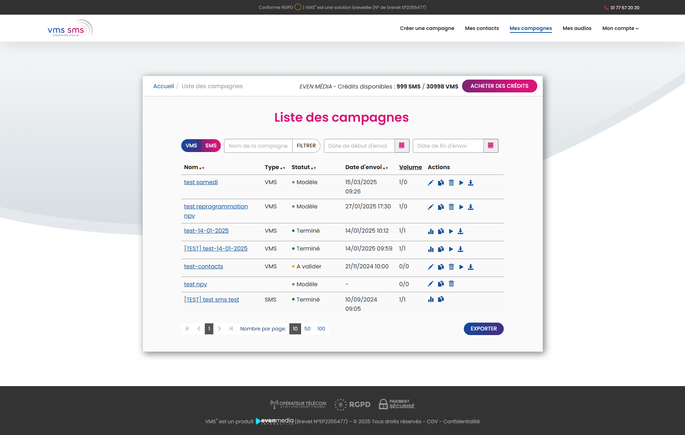
Task: Show 50 campaigns per page
Action: 308,329
